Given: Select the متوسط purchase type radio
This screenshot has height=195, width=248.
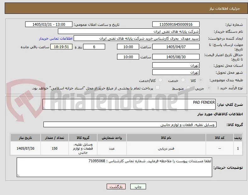Looking at the screenshot, I should click(x=188, y=88).
